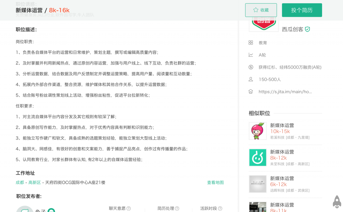Click the rocket back-to-top icon

pyautogui.click(x=337, y=202)
